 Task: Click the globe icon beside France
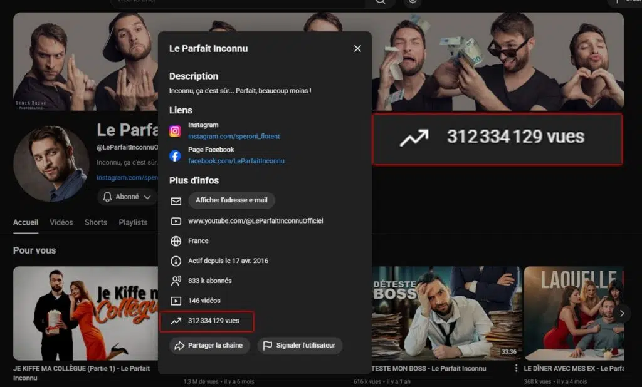[176, 241]
